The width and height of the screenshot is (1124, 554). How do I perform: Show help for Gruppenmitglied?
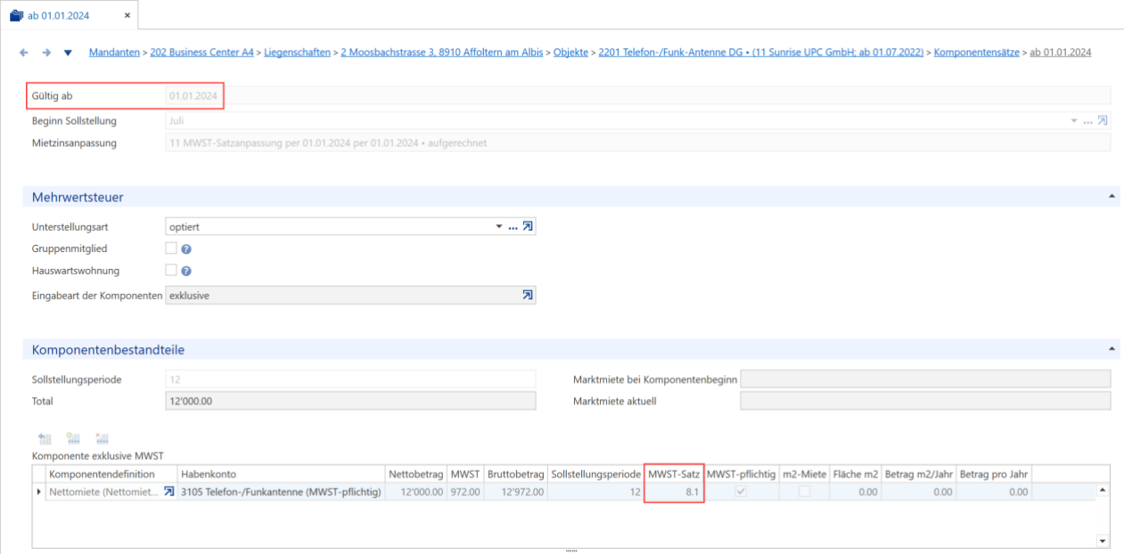tap(186, 249)
